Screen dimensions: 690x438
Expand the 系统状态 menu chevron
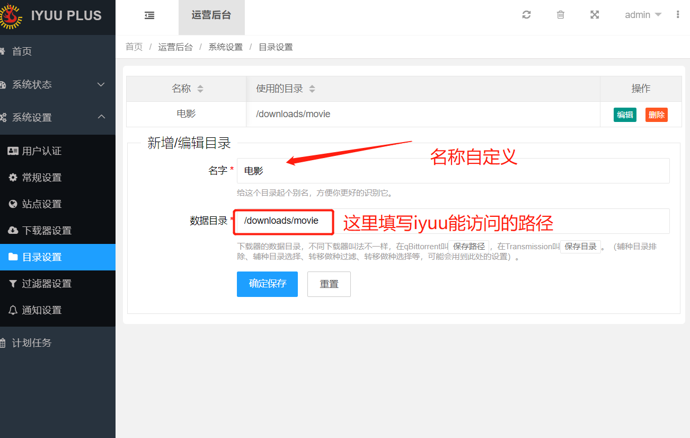101,85
